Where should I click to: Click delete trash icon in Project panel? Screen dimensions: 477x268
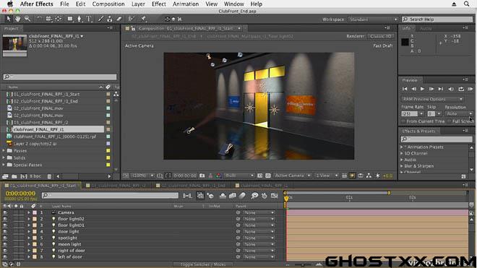tap(49, 176)
